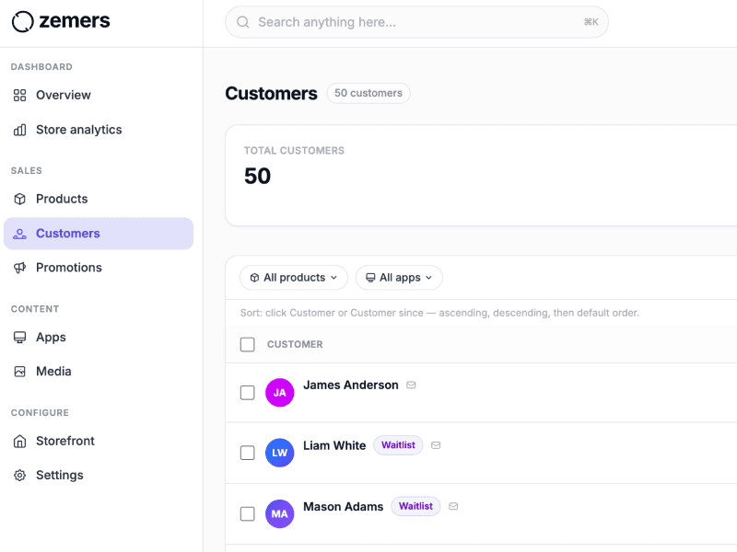The width and height of the screenshot is (737, 552).
Task: Click the Products box icon
Action: pyautogui.click(x=19, y=199)
